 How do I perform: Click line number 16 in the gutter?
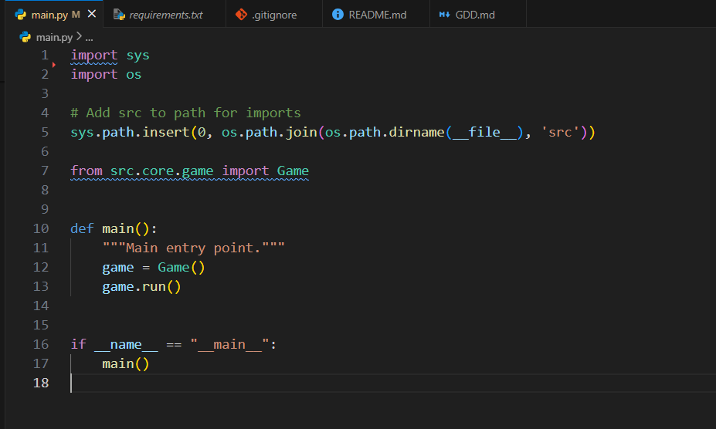[40, 344]
